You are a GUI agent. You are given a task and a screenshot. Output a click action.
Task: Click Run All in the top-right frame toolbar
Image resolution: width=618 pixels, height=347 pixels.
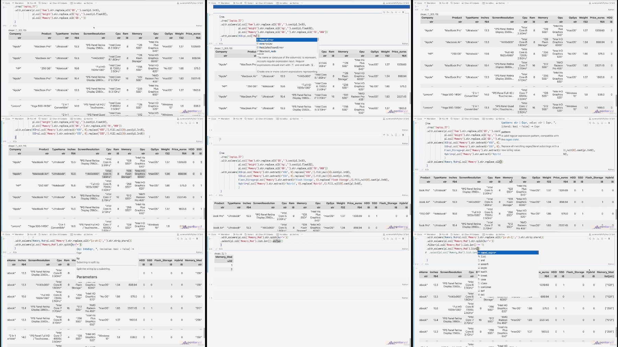(x=444, y=3)
